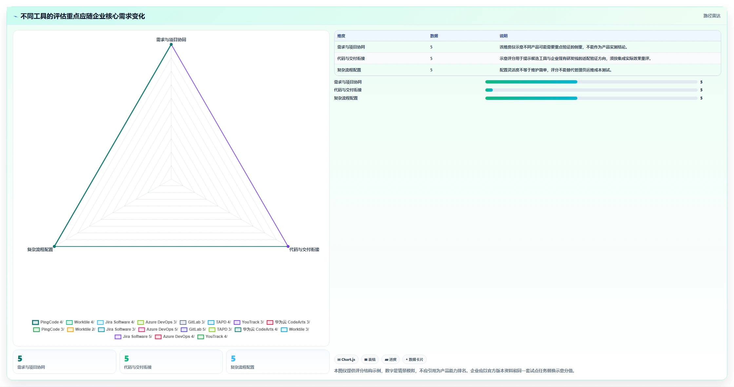This screenshot has height=387, width=734.
Task: Hide the YouTrack 4/ dataset
Action: [212, 337]
